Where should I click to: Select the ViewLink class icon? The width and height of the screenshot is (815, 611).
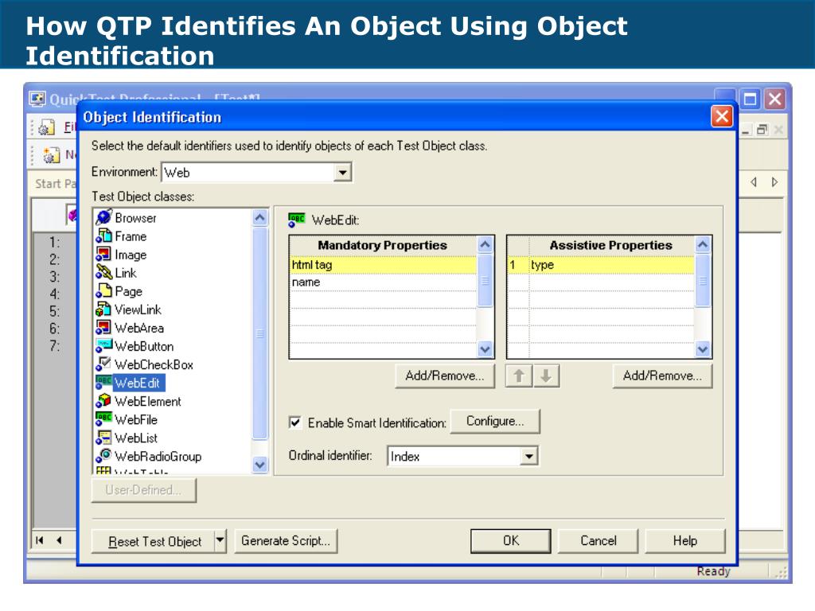(x=103, y=309)
